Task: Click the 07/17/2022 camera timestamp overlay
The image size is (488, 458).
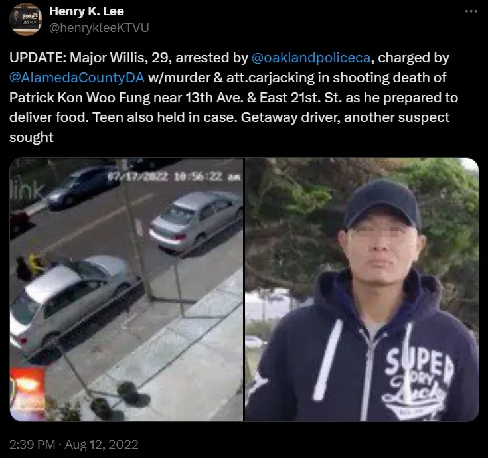Action: tap(174, 177)
